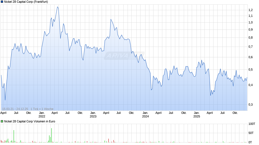
Task: Click the 'Nickel 28 Capital Corp (Frankfurt)' title
Action: click(x=26, y=2)
